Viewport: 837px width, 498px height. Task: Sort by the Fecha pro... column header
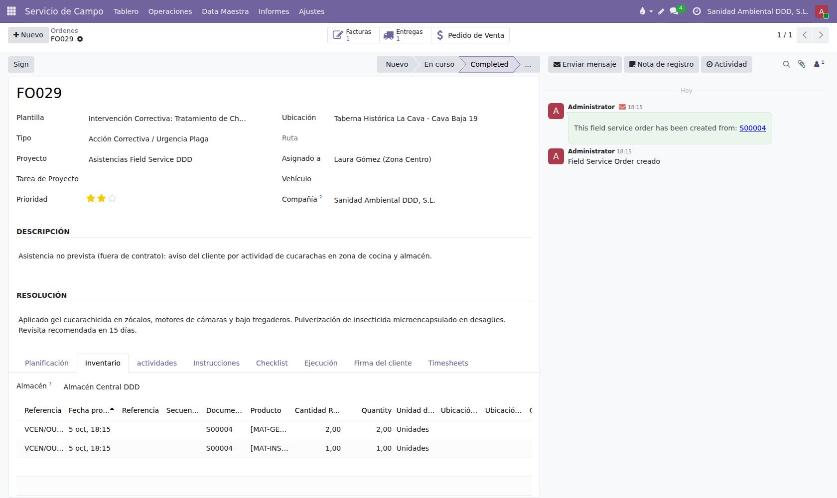pos(91,410)
